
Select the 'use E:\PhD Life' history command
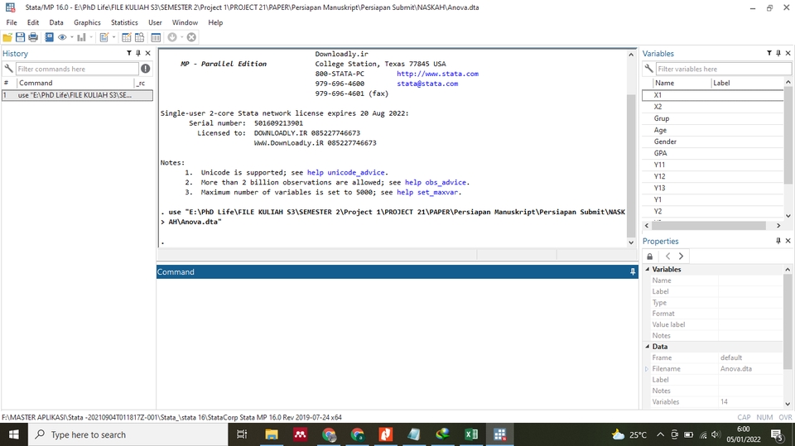click(78, 95)
